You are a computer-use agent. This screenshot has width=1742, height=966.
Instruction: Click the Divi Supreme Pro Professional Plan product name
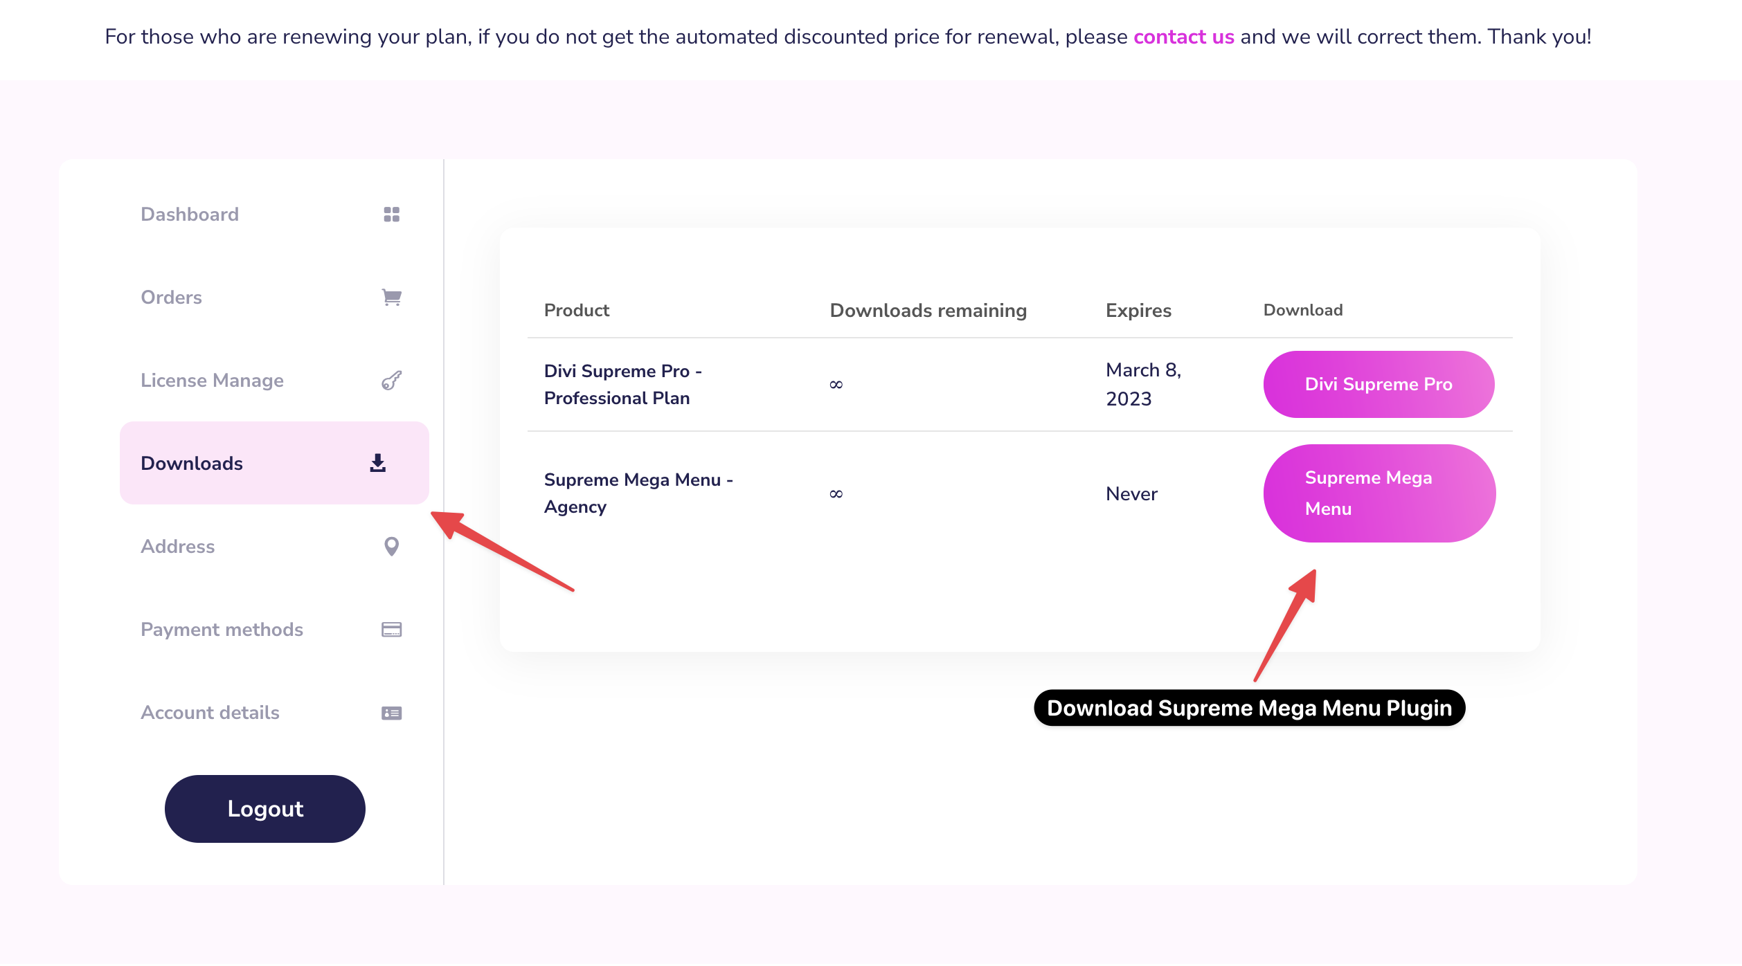click(x=622, y=385)
